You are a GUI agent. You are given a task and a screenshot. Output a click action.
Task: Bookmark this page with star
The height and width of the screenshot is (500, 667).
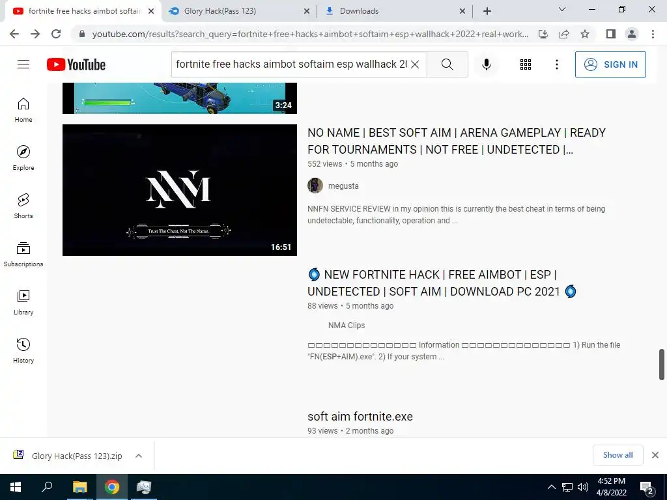(x=585, y=34)
